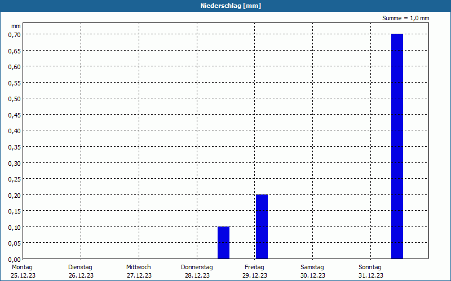Click the 0,70 y-axis value
Image resolution: width=451 pixels, height=281 pixels.
(15, 35)
